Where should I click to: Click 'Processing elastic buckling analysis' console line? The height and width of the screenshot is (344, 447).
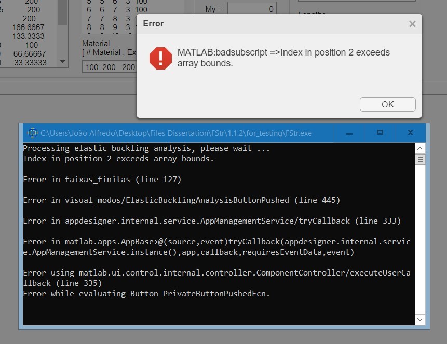click(x=146, y=148)
